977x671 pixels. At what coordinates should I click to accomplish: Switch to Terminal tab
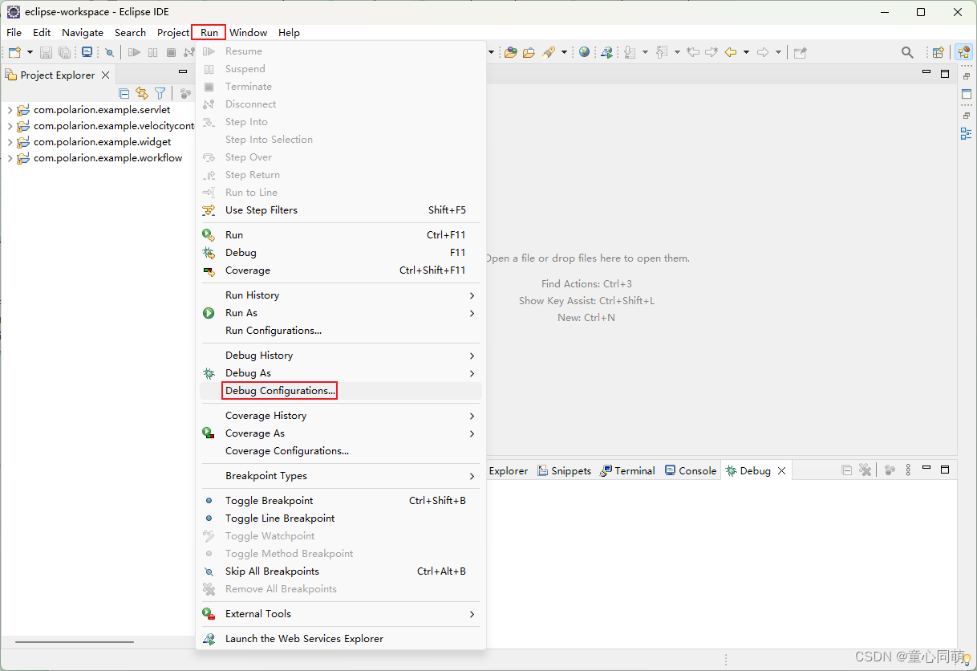[x=628, y=471]
